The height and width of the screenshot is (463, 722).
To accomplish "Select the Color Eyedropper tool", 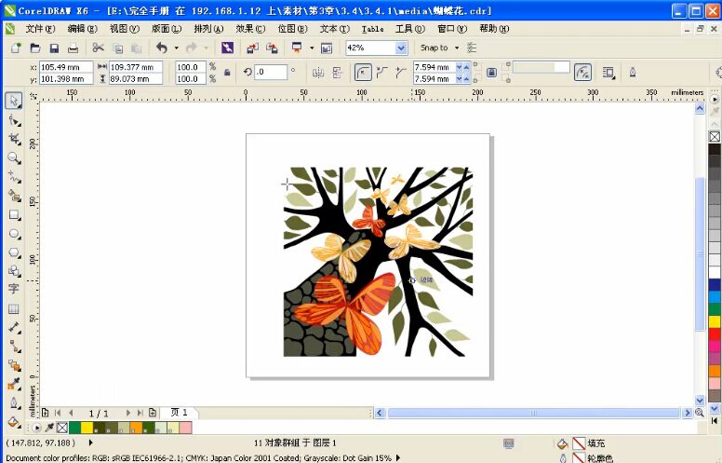I will pos(14,384).
